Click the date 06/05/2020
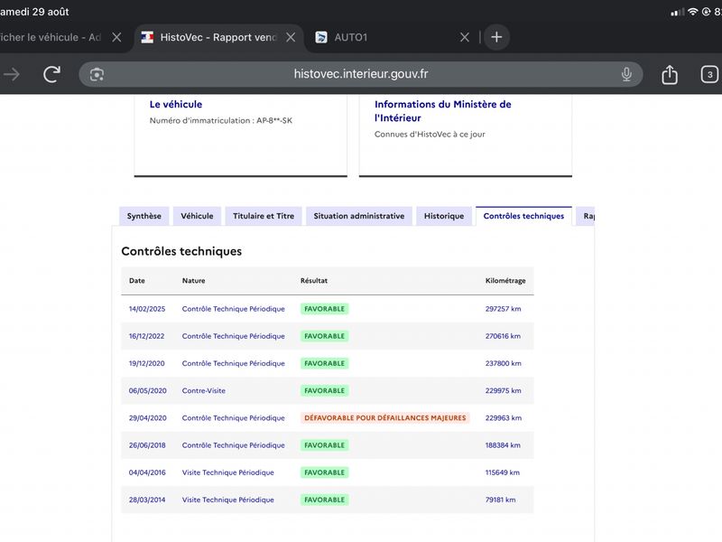 [x=147, y=390]
